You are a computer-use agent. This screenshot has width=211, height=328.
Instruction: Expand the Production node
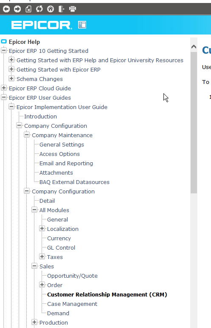(x=34, y=322)
